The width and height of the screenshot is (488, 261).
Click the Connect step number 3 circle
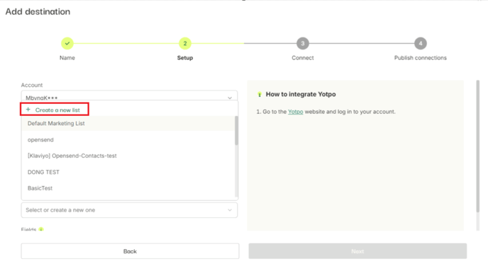pyautogui.click(x=302, y=43)
